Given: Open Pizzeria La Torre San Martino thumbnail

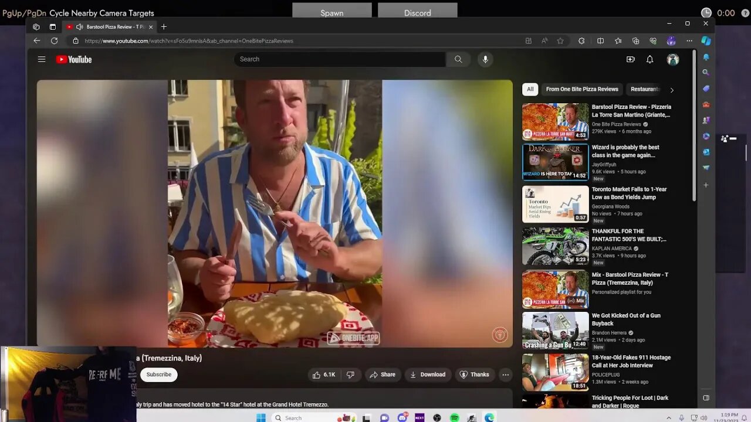Looking at the screenshot, I should [x=555, y=122].
